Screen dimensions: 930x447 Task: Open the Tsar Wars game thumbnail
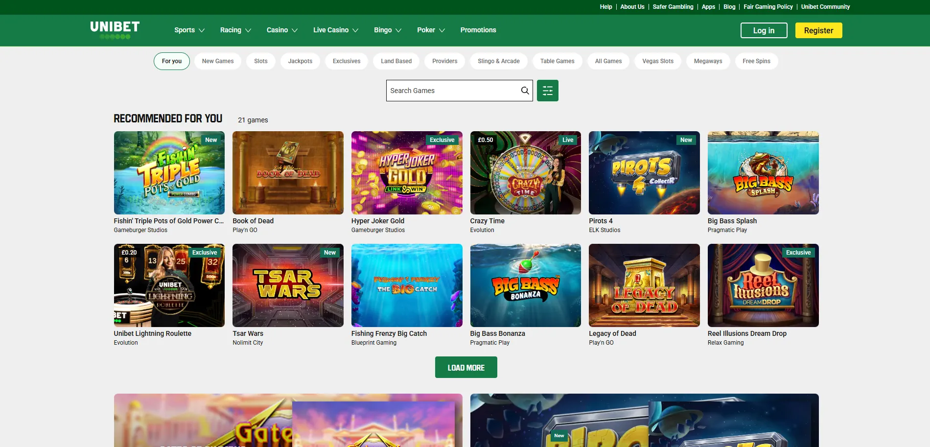(x=288, y=285)
